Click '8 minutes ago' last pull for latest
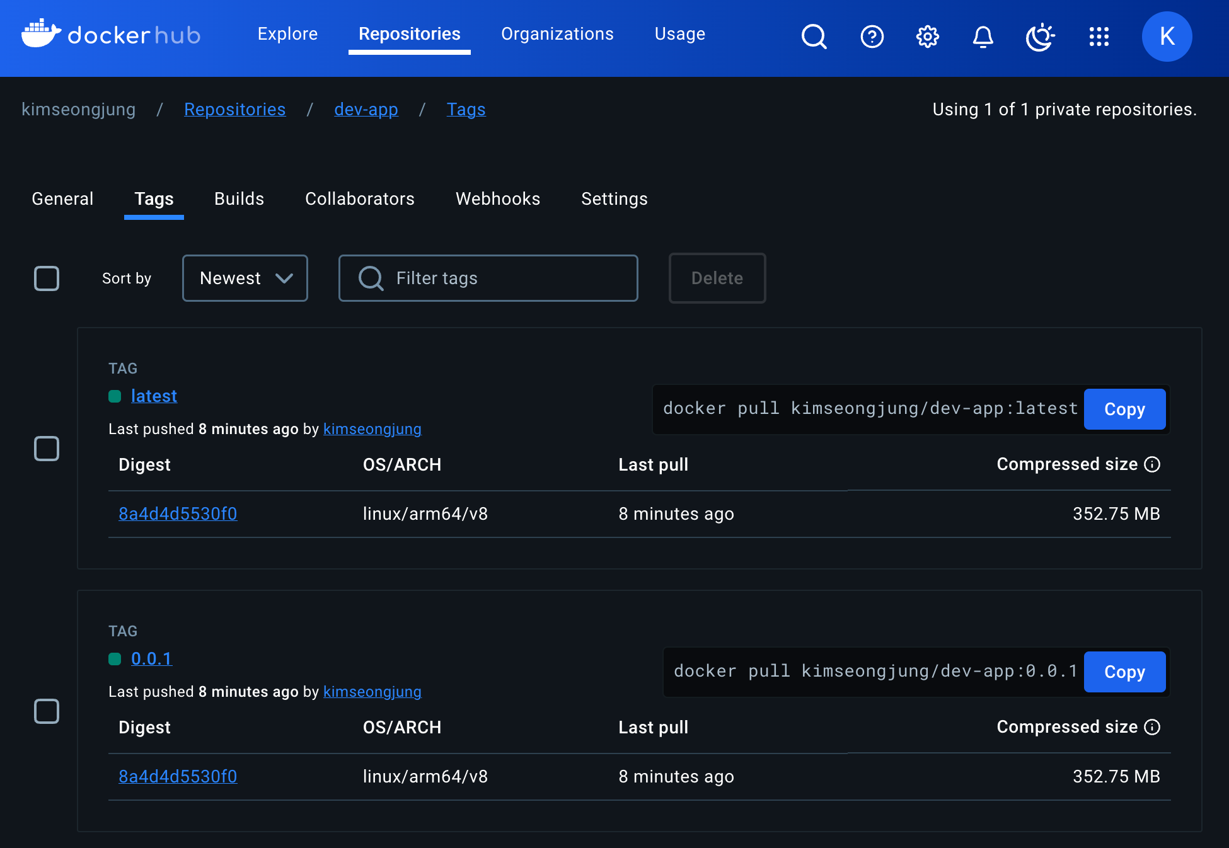The height and width of the screenshot is (848, 1229). tap(676, 514)
